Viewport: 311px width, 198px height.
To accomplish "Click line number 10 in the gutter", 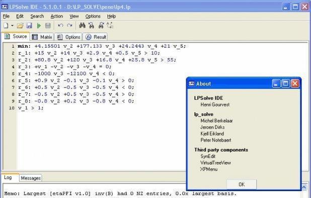I will tap(12, 108).
